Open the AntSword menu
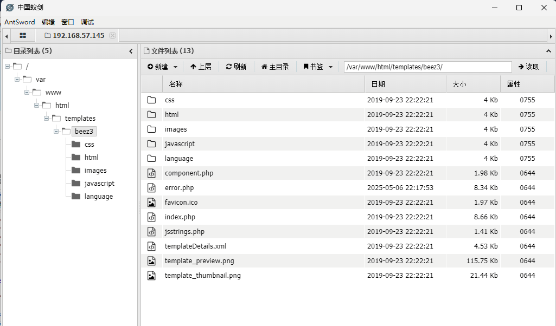This screenshot has height=326, width=556. point(20,22)
